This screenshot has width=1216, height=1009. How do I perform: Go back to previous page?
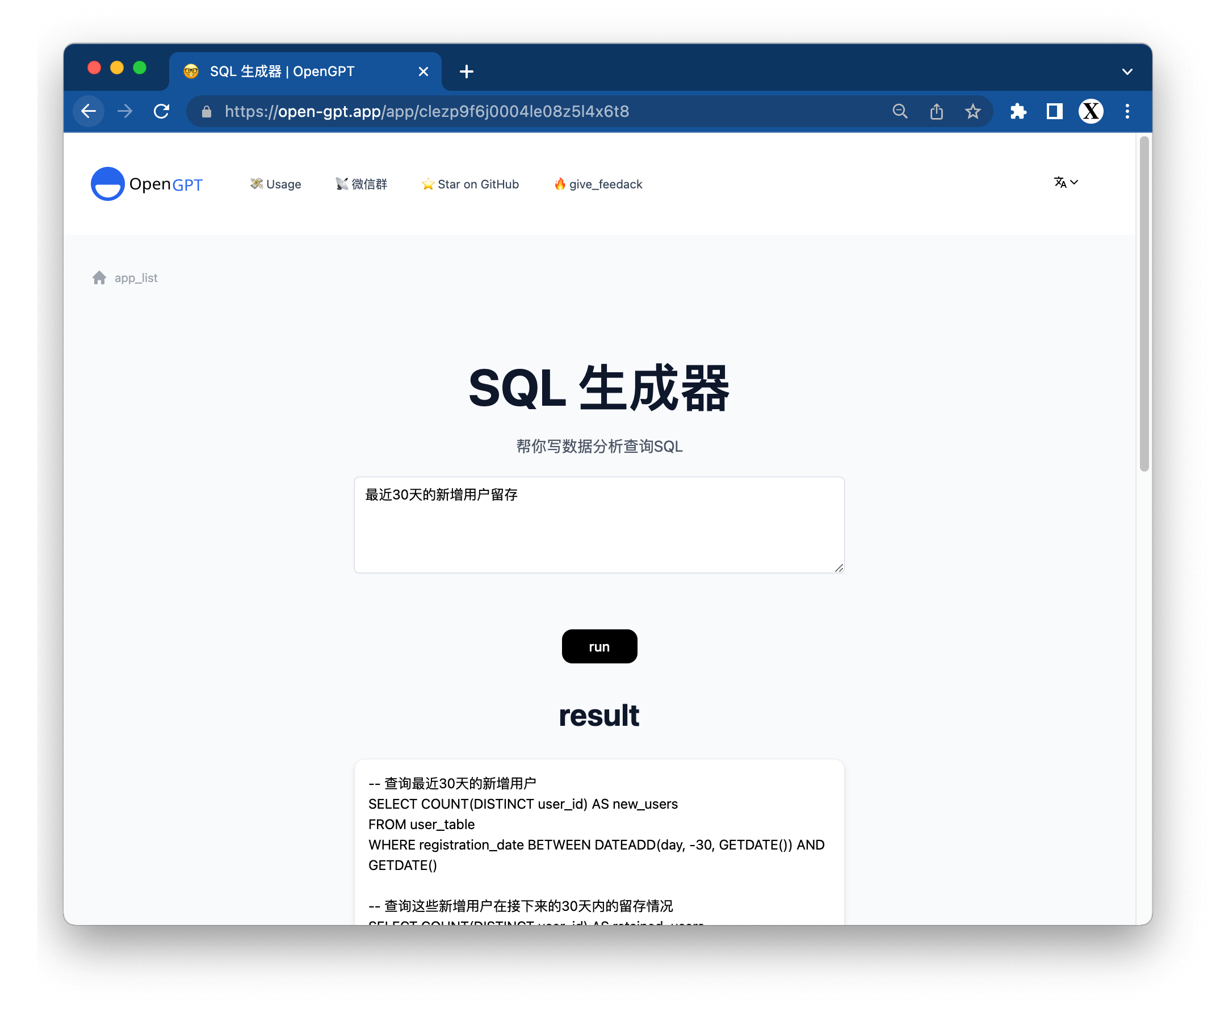coord(89,111)
